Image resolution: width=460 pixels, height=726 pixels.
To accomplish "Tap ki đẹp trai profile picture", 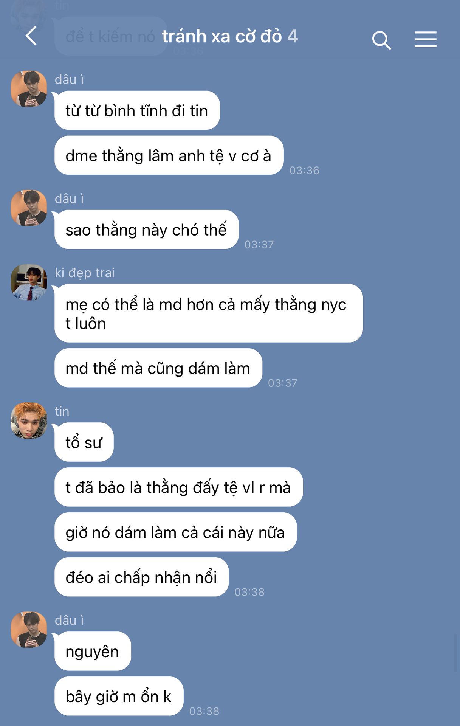I will (x=29, y=282).
